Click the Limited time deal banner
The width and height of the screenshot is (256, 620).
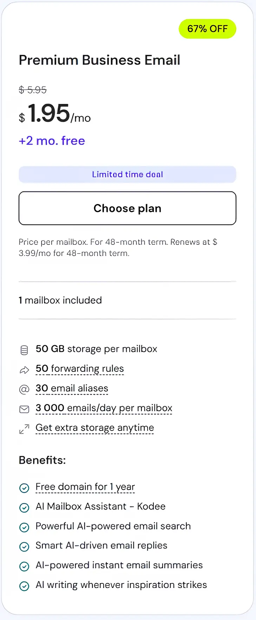click(127, 174)
